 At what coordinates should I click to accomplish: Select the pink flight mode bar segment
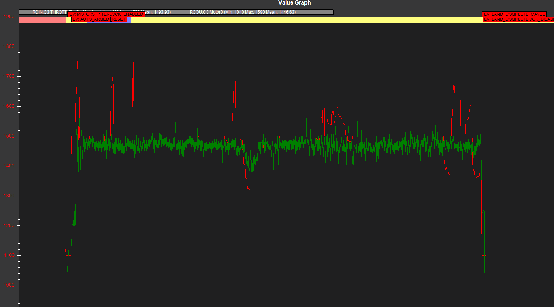[x=42, y=20]
